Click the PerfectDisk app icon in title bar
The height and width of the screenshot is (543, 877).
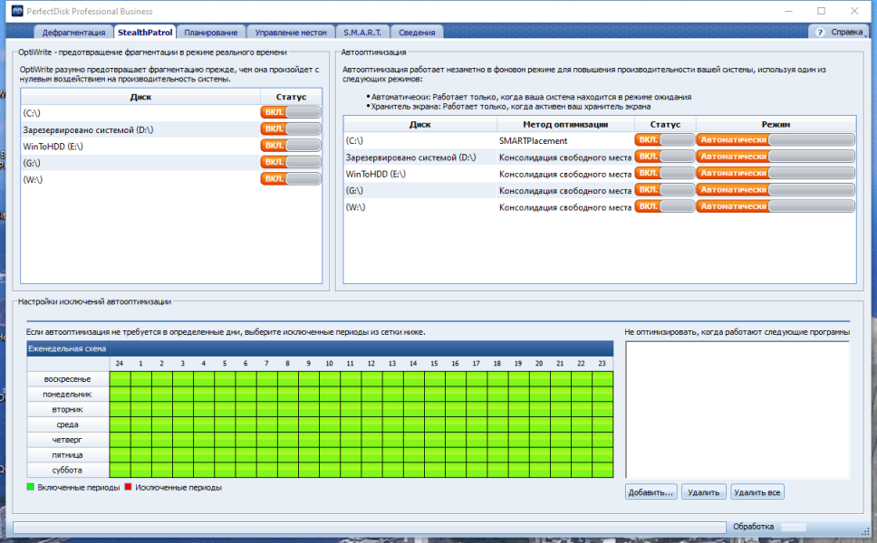[x=17, y=11]
